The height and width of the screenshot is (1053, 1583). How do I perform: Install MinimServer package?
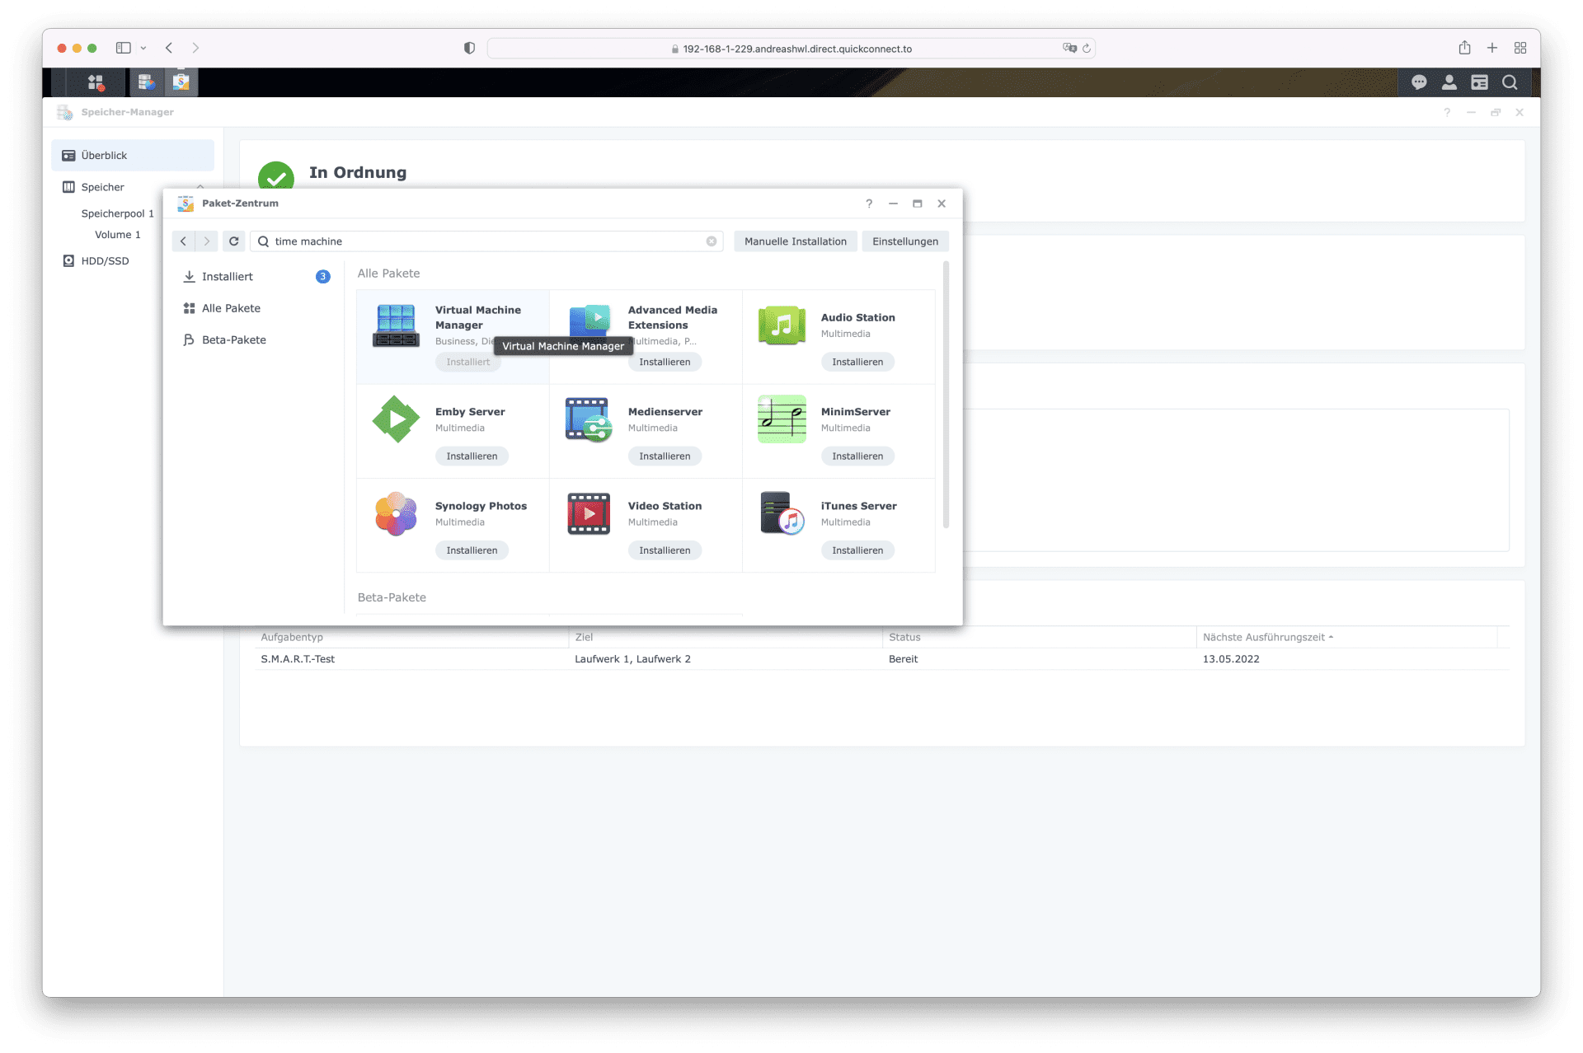tap(857, 456)
